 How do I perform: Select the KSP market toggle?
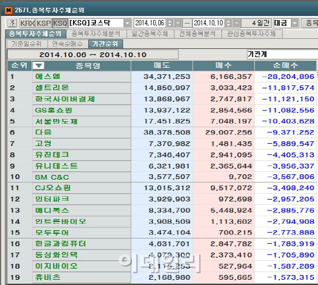(44, 23)
